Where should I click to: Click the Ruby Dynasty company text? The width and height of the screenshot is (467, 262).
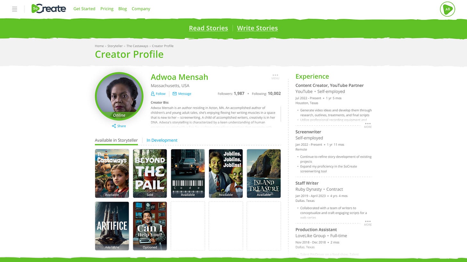(x=309, y=189)
